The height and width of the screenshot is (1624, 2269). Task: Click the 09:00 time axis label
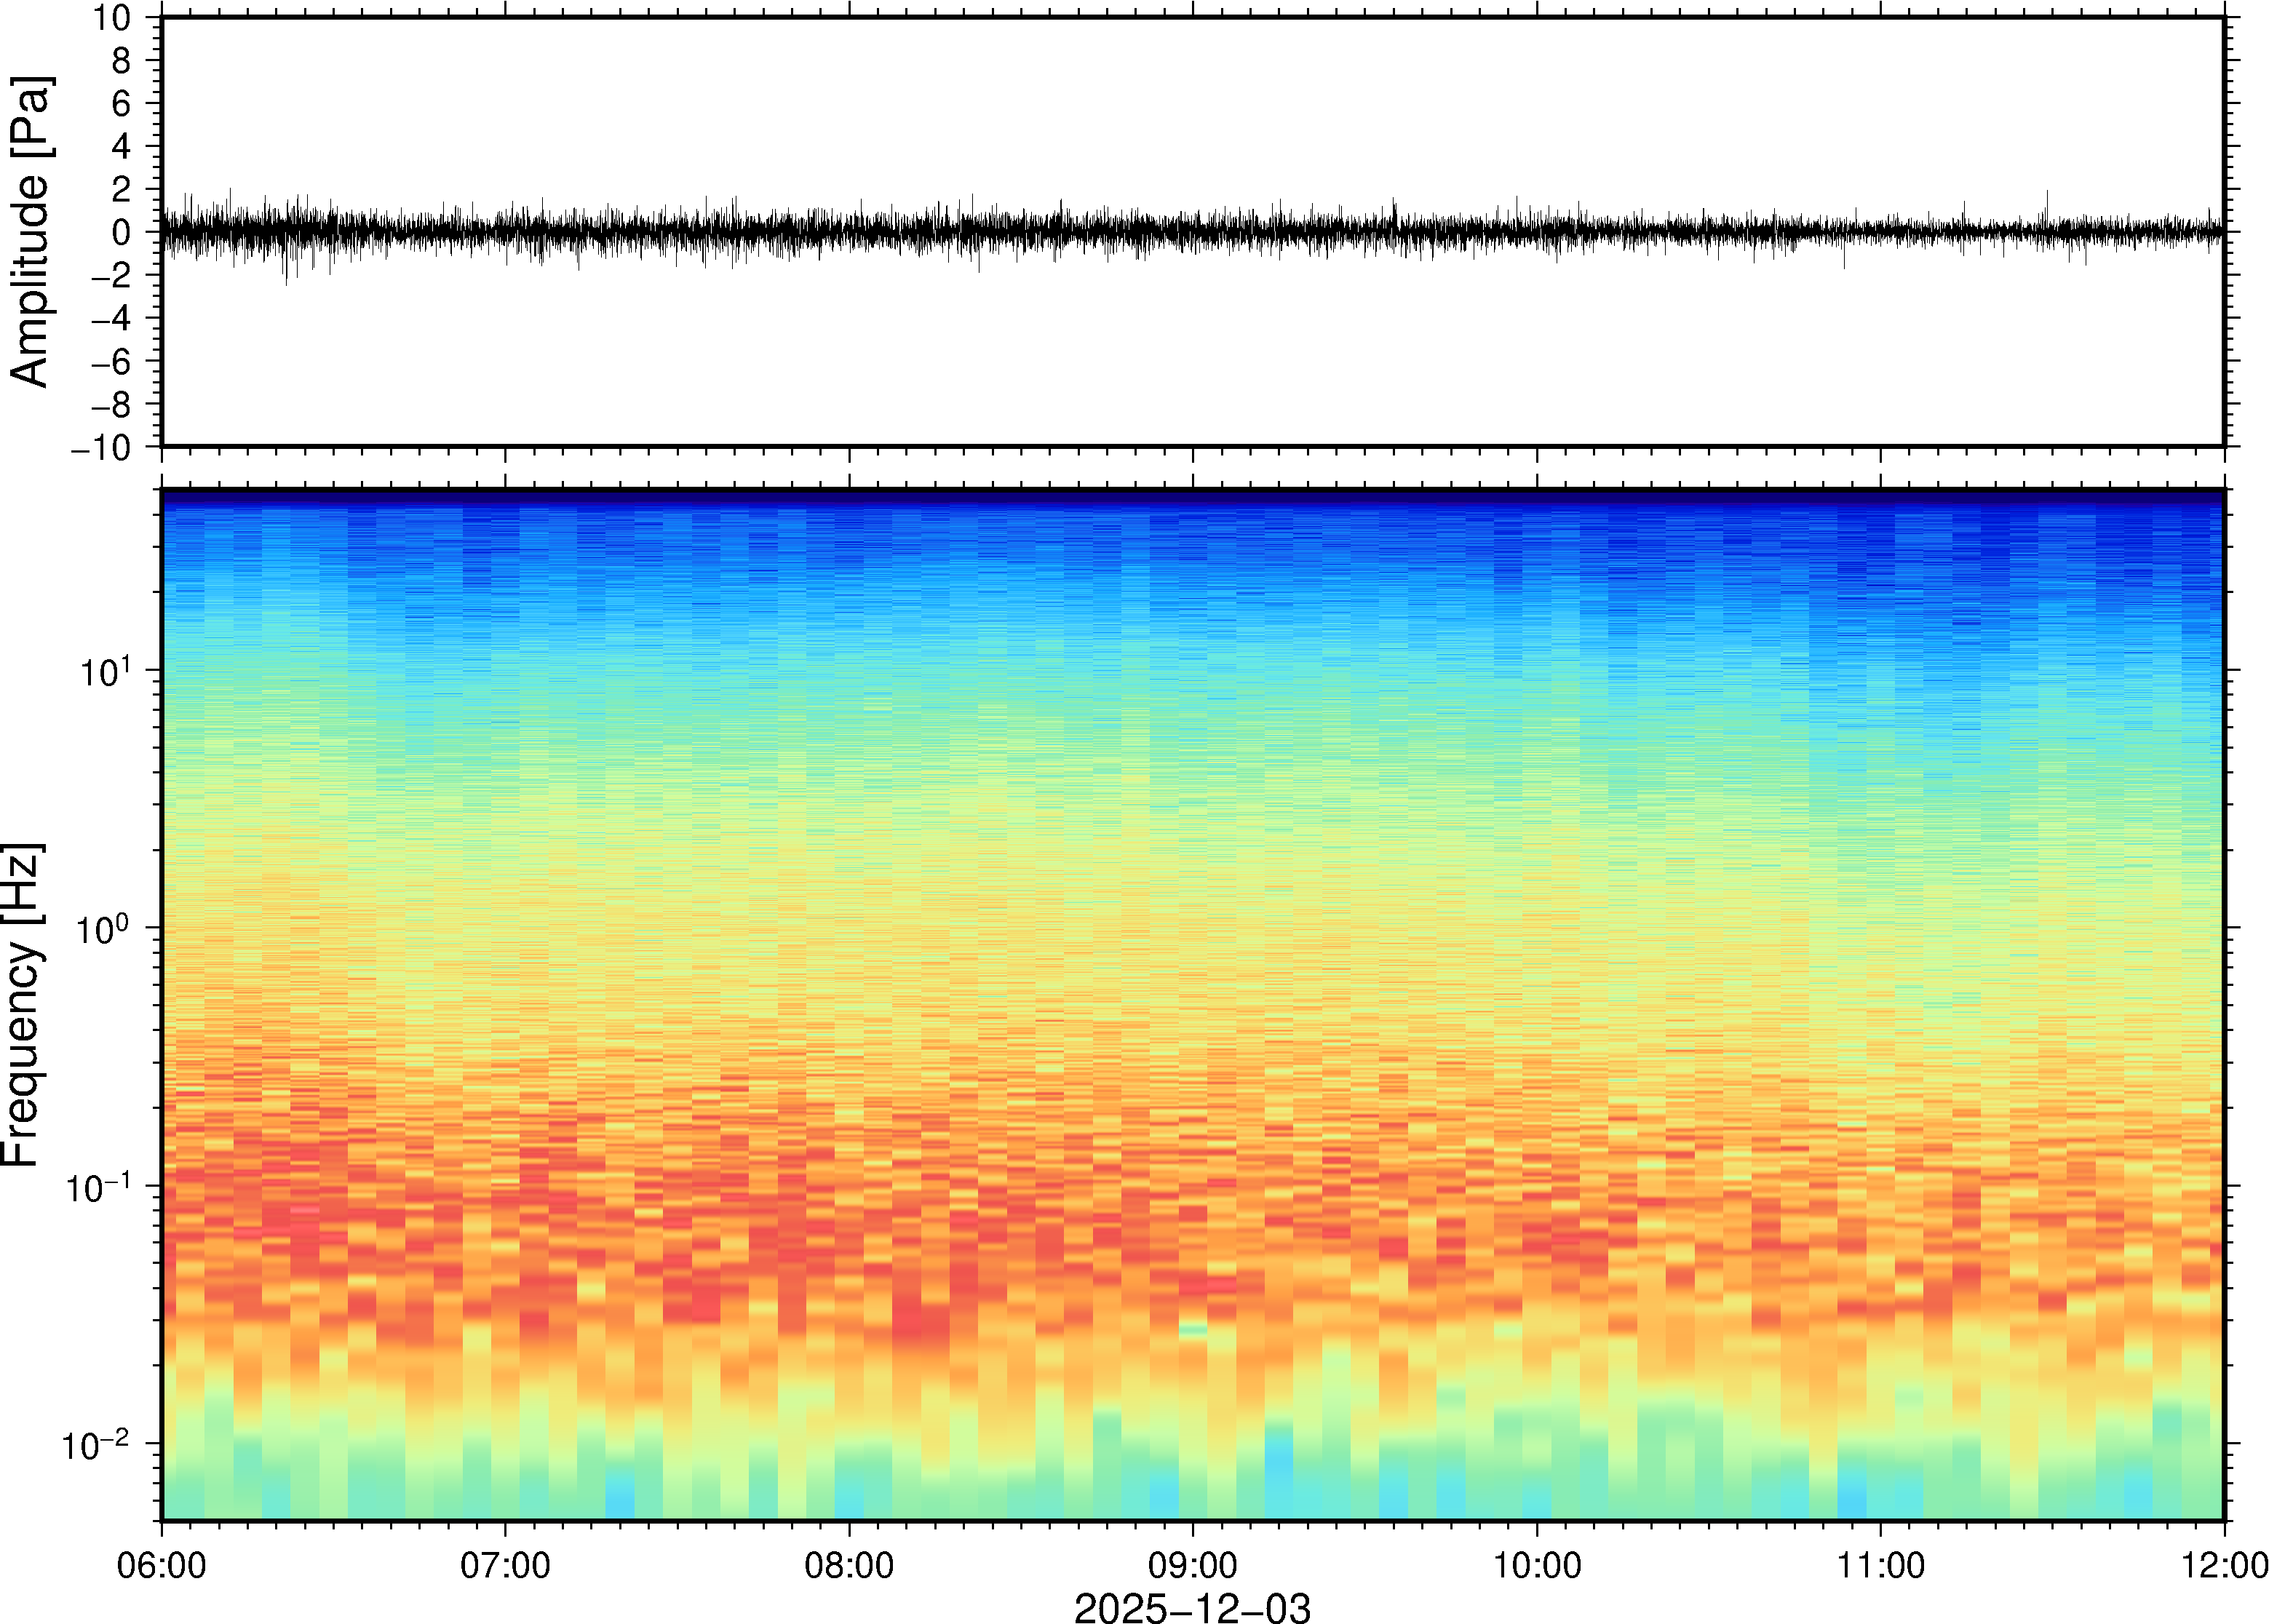(1192, 1565)
